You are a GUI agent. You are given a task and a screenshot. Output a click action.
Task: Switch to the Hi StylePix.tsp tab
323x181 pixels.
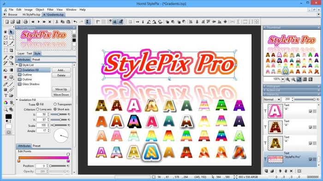[31, 15]
